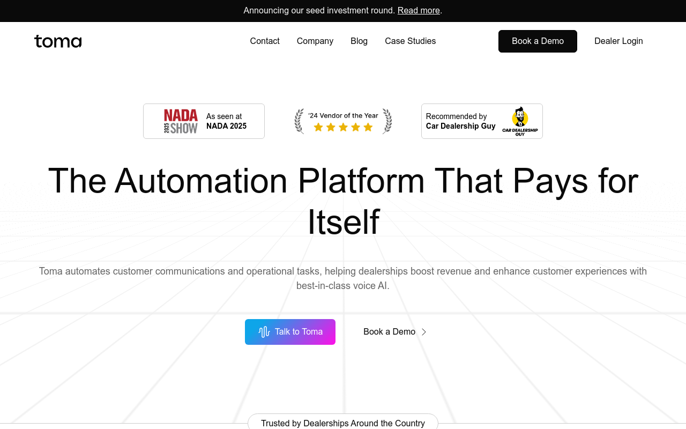This screenshot has height=429, width=686.
Task: Click the Car Dealership Guy mascot logo
Action: click(x=520, y=121)
